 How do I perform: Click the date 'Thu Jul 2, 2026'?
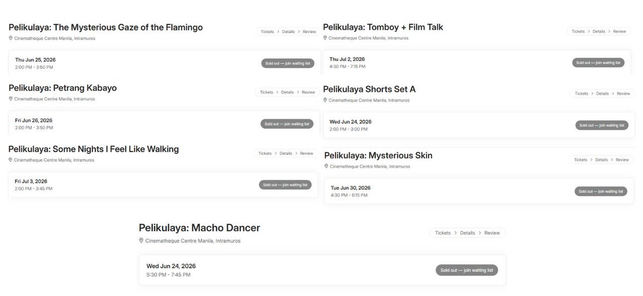347,59
